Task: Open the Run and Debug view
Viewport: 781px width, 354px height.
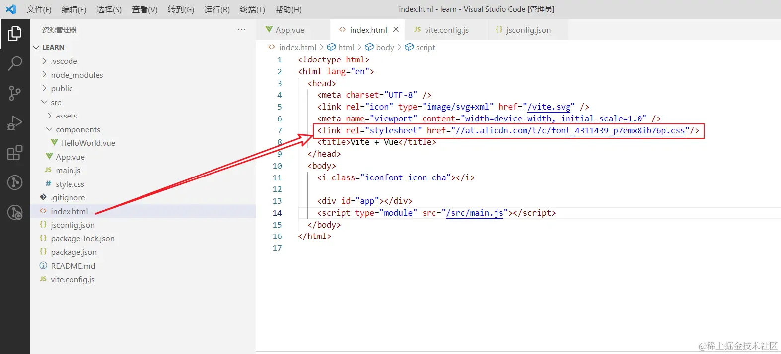Action: 15,123
